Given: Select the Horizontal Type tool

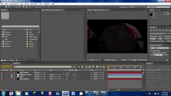Looking at the screenshot, I should click(30, 7).
